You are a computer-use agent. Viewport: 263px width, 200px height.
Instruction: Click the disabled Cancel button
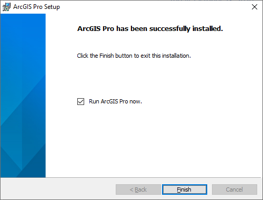235,190
